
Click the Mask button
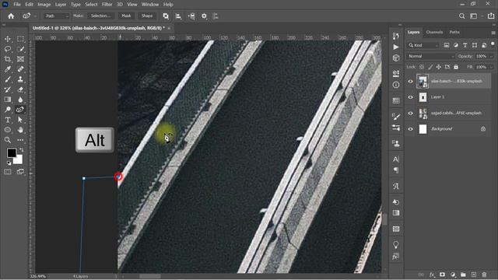(126, 16)
